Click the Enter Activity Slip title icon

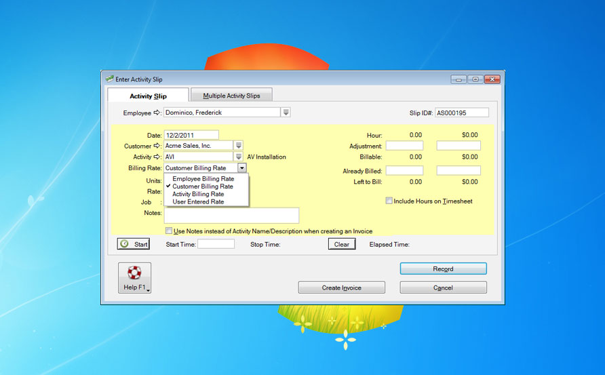110,79
